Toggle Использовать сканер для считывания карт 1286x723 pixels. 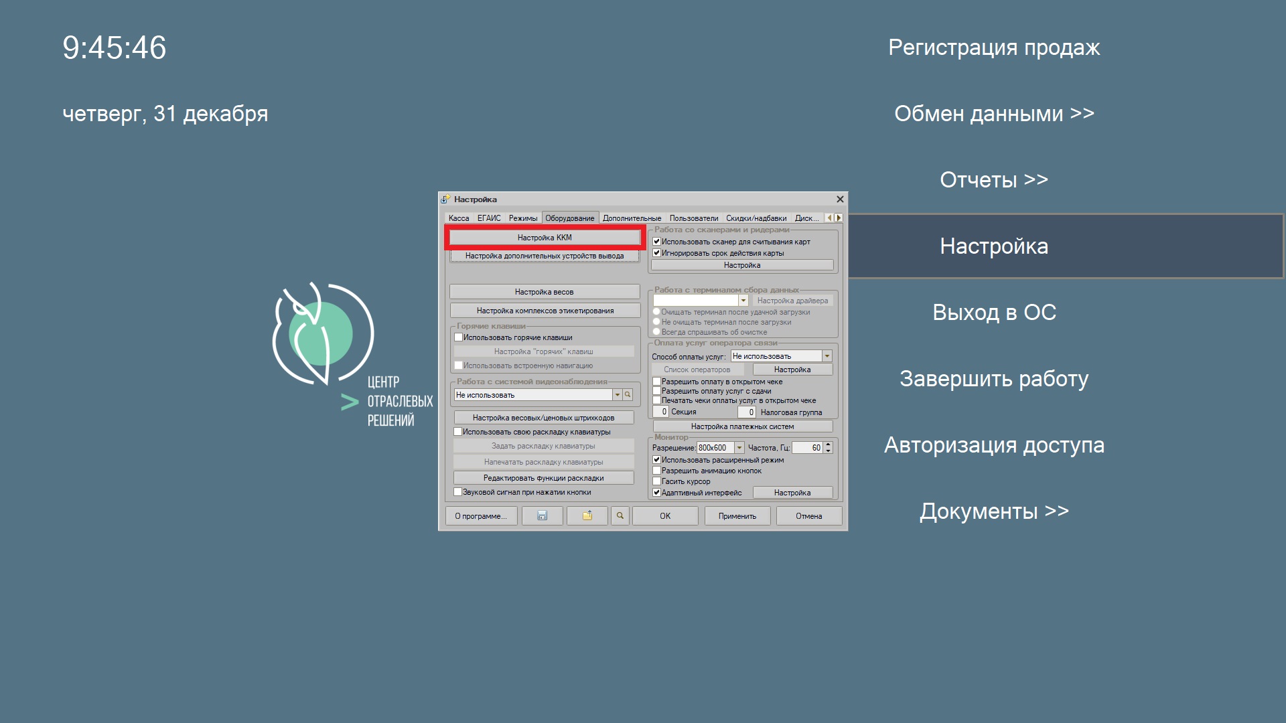point(656,241)
